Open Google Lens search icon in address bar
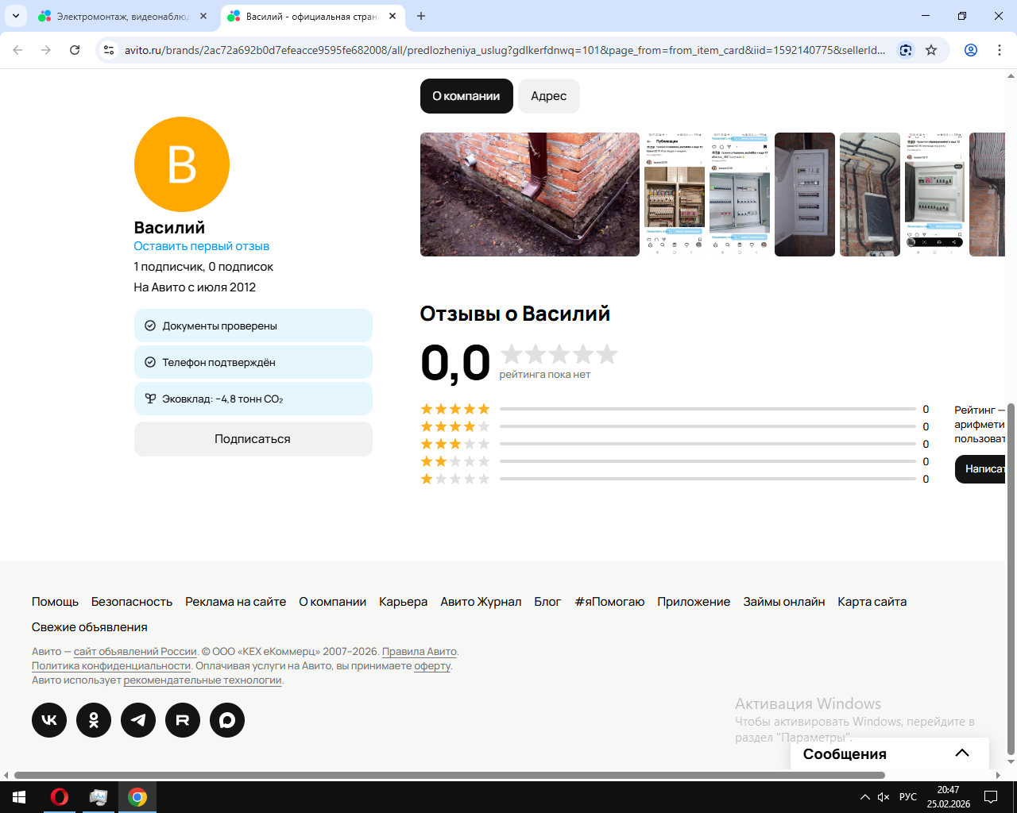Image resolution: width=1017 pixels, height=813 pixels. pos(906,50)
